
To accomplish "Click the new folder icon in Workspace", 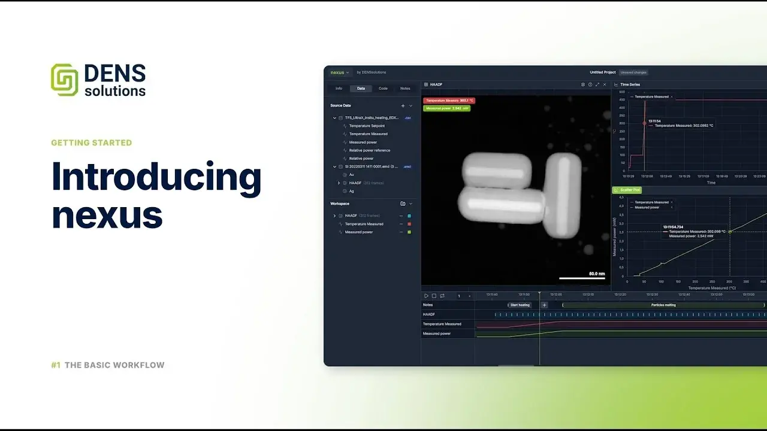I will 403,204.
